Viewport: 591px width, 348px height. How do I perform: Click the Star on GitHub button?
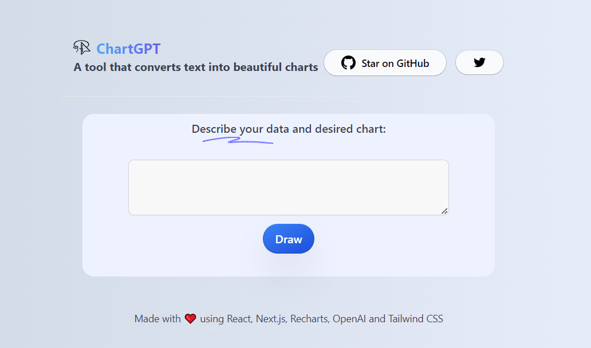click(x=385, y=63)
